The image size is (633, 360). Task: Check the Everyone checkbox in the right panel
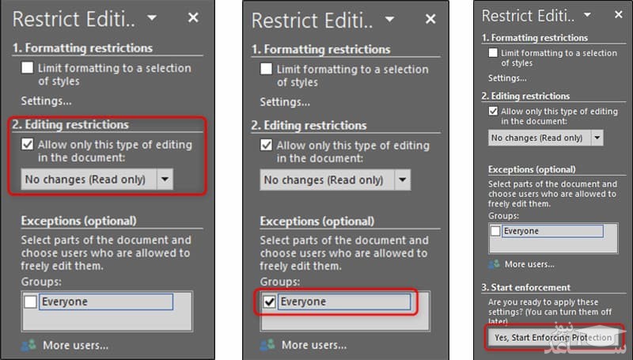point(495,231)
